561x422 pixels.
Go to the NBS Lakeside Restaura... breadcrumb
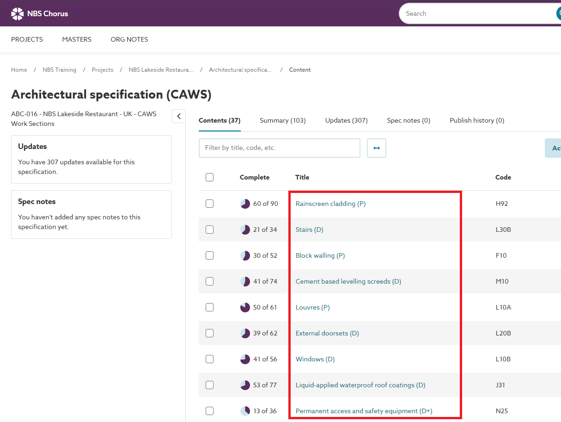[161, 70]
